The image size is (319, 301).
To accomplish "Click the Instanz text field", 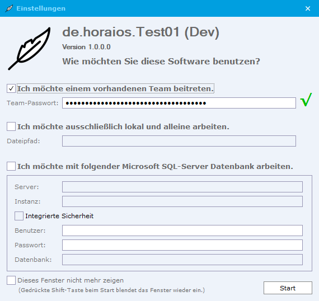I will pyautogui.click(x=182, y=201).
